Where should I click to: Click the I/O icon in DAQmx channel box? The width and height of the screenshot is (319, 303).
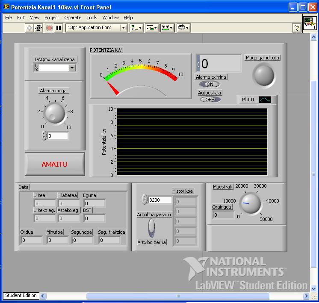[x=36, y=68]
